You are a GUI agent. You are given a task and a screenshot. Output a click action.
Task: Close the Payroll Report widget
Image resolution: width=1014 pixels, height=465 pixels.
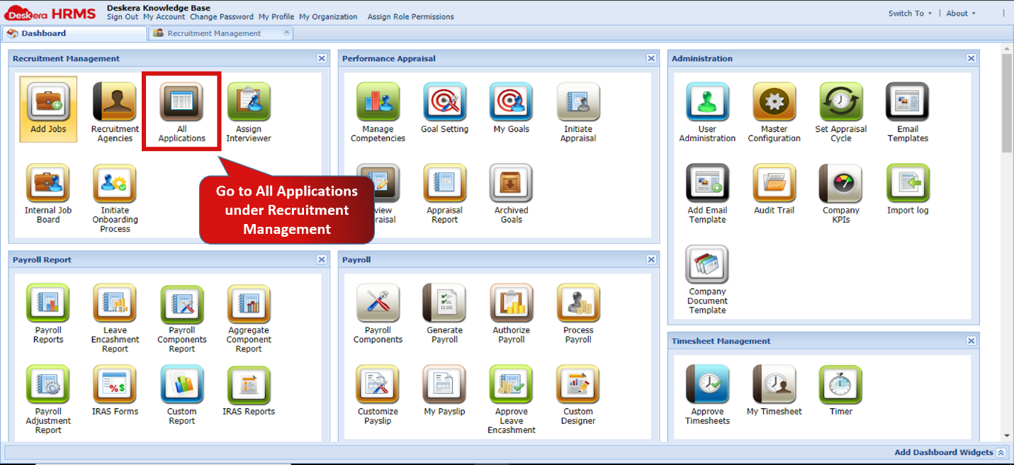322,260
